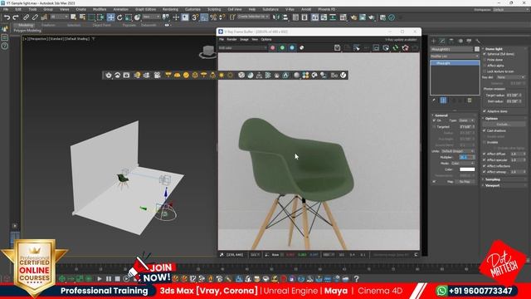Viewport: 531px width, 299px height.
Task: Toggle the Percent Snap button
Action: 213,17
